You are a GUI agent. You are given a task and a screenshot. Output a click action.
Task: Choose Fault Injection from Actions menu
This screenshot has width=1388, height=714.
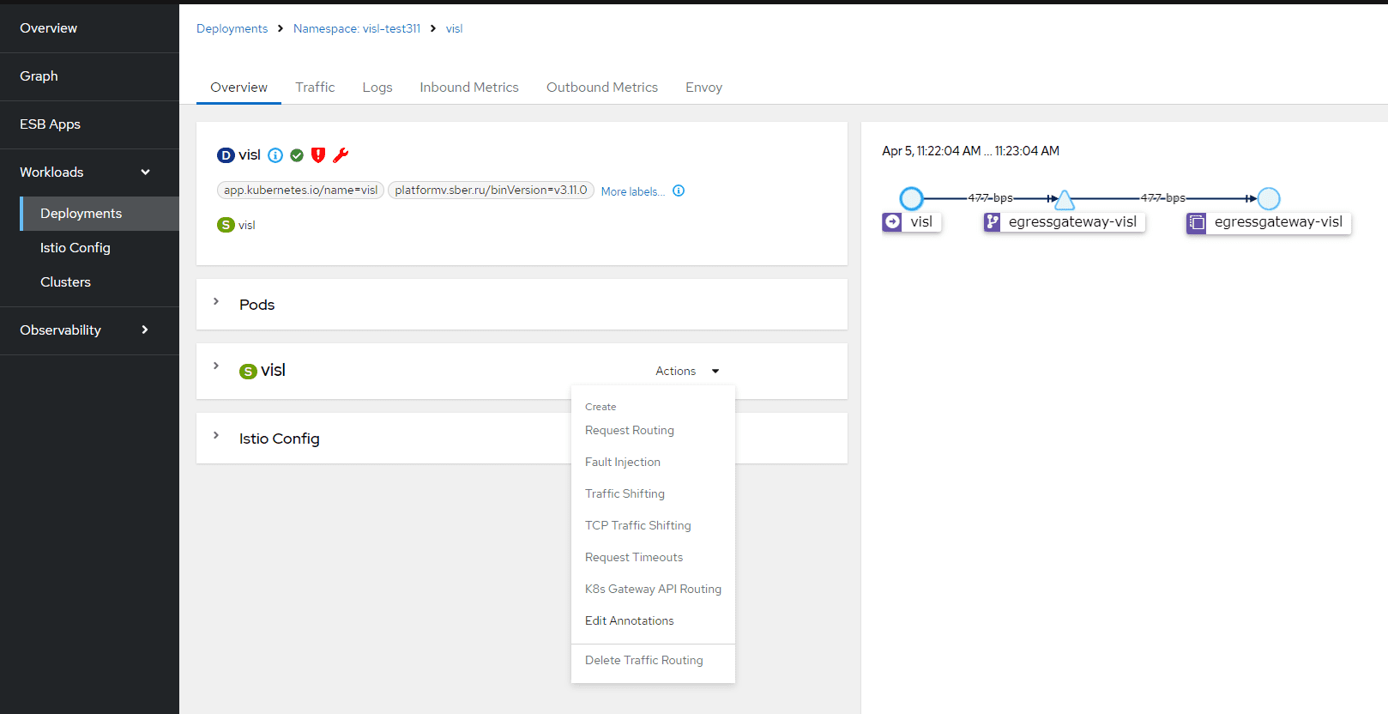[x=623, y=462]
